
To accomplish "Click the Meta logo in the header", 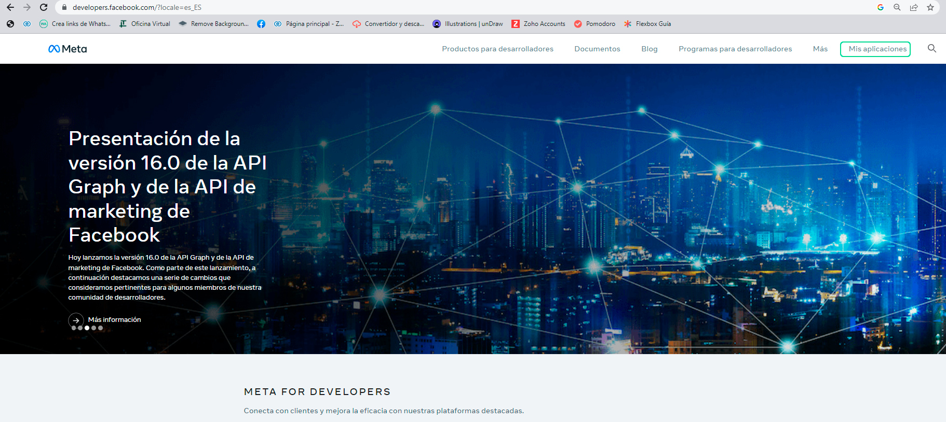I will [67, 49].
